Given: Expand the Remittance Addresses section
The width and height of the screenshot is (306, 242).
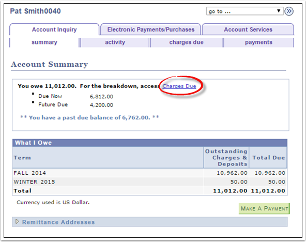Looking at the screenshot, I should (17, 221).
